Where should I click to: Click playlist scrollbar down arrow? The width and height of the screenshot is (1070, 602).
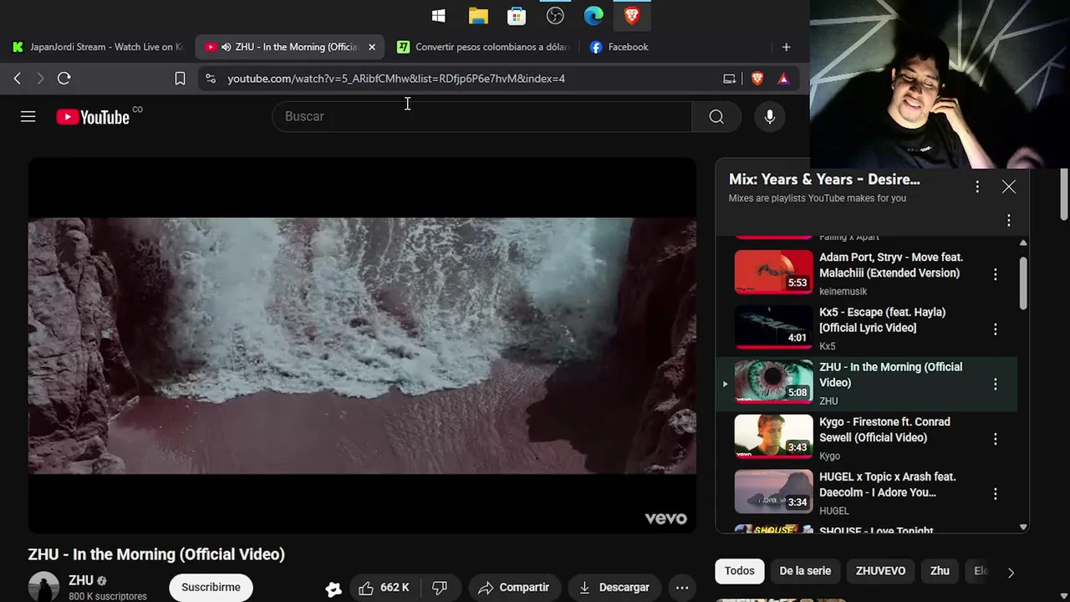[1023, 528]
